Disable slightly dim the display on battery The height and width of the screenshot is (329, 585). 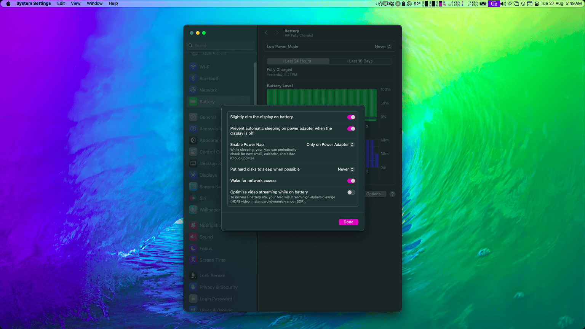(x=351, y=117)
